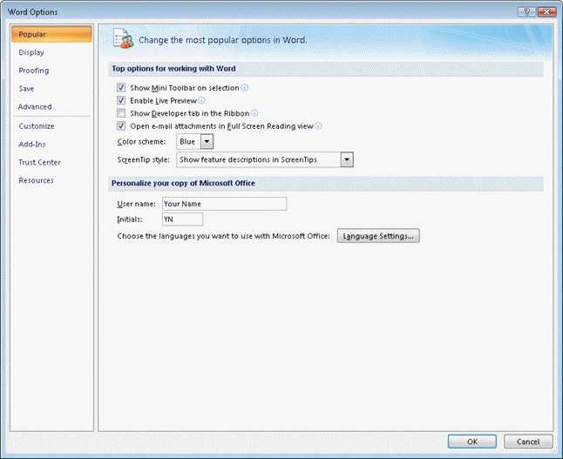Screen dimensions: 563x459
Task: Click into the User name field
Action: pyautogui.click(x=224, y=204)
